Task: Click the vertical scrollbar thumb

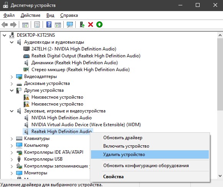Action: tap(220, 74)
